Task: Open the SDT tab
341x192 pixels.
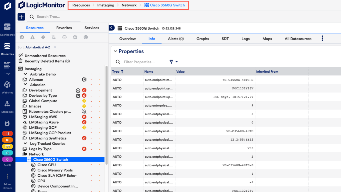Action: coord(225,39)
